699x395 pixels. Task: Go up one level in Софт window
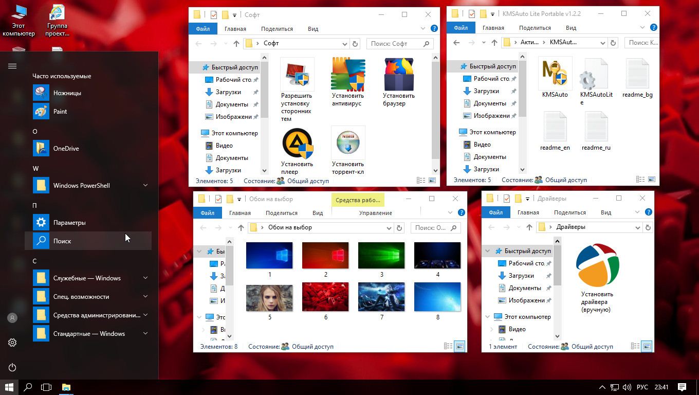point(236,44)
